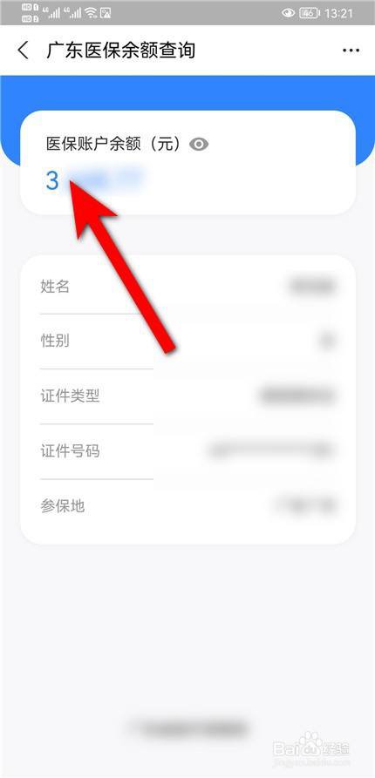Toggle balance visibility eye icon

[x=199, y=145]
